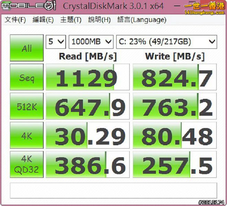Viewport: 227px width, 206px height.
Task: Open the test count dropdown showing 5
Action: [x=56, y=42]
